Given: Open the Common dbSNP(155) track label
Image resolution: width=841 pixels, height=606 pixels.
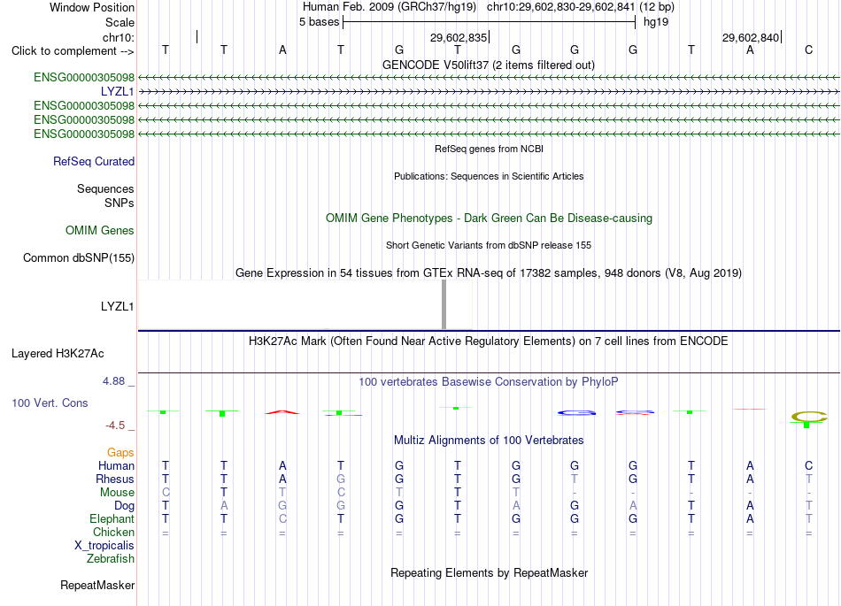Looking at the screenshot, I should pos(78,257).
